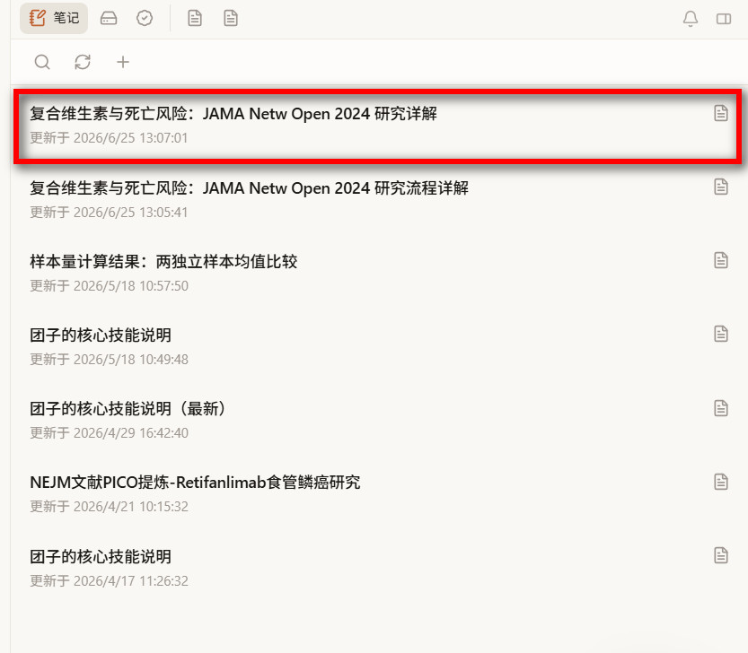Screen dimensions: 748x653
Task: Add a new note with plus icon
Action: pos(123,62)
